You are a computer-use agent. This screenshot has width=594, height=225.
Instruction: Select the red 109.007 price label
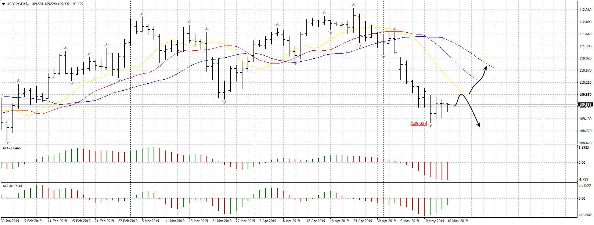point(419,123)
